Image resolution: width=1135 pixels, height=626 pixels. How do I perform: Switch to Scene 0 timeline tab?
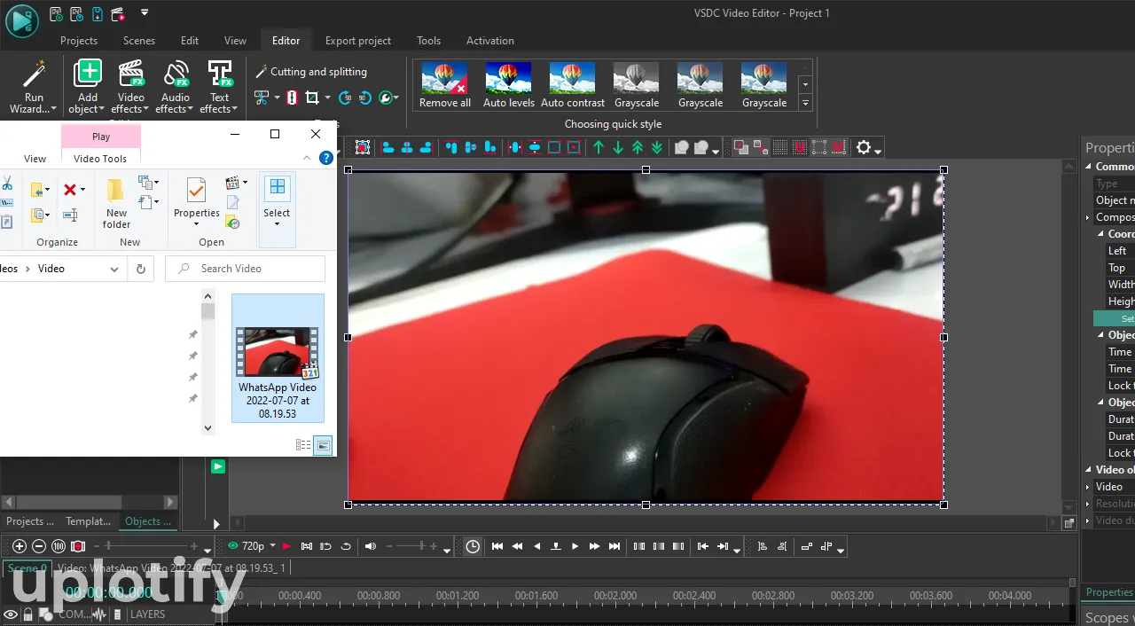pyautogui.click(x=27, y=568)
